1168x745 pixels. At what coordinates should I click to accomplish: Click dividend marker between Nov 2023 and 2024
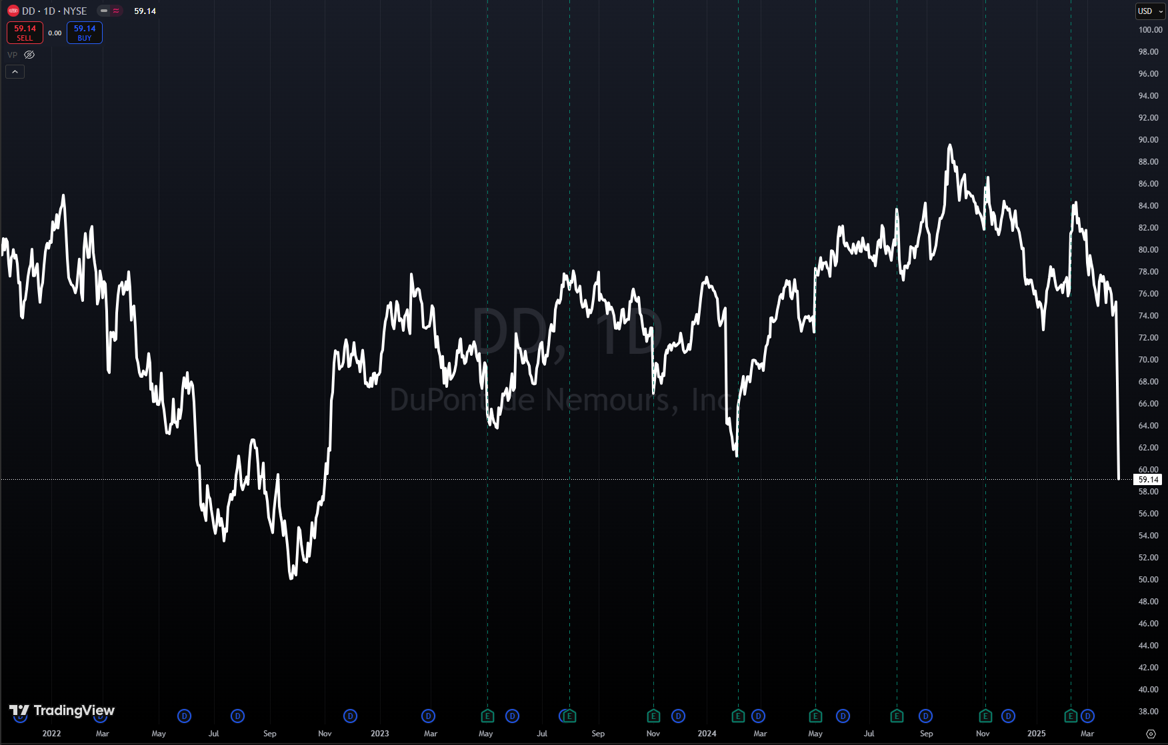[x=678, y=716]
